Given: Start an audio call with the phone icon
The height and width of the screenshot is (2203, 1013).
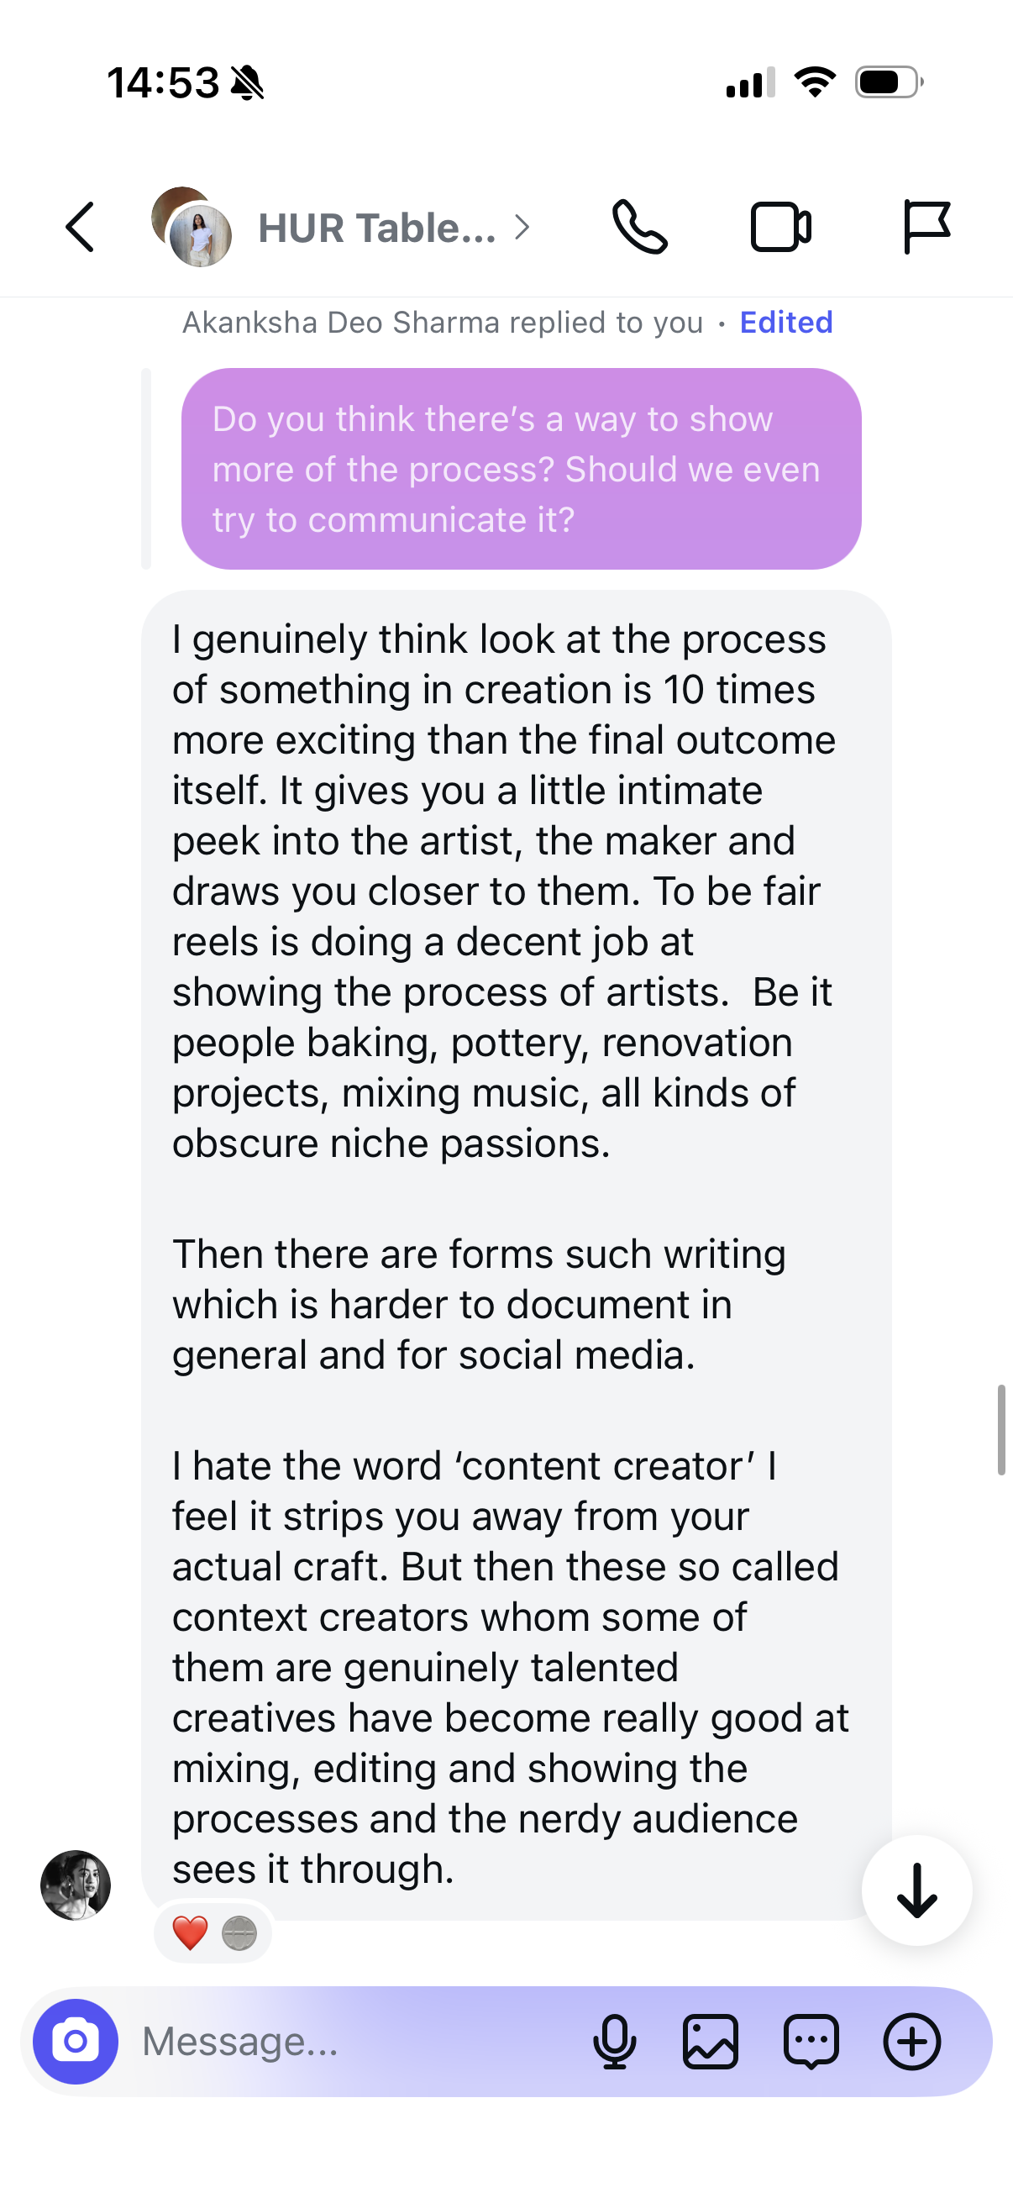Looking at the screenshot, I should (x=639, y=228).
